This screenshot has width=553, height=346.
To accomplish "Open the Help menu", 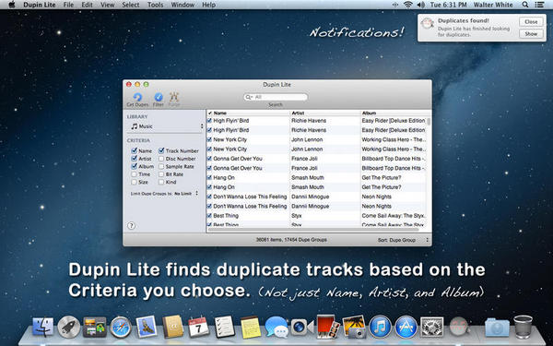I will [x=209, y=5].
